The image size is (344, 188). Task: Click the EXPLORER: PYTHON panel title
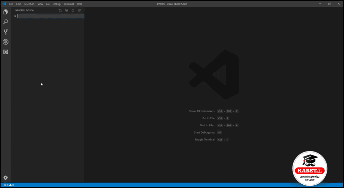pyautogui.click(x=24, y=10)
